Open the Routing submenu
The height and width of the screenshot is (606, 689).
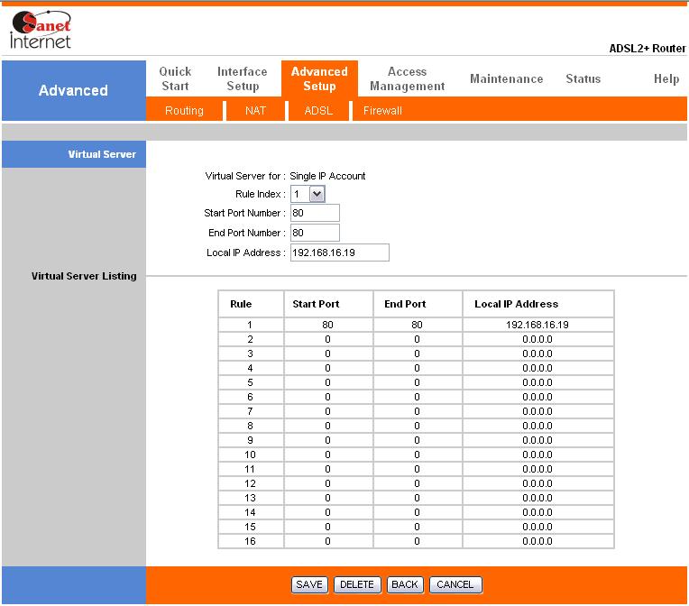coord(184,110)
